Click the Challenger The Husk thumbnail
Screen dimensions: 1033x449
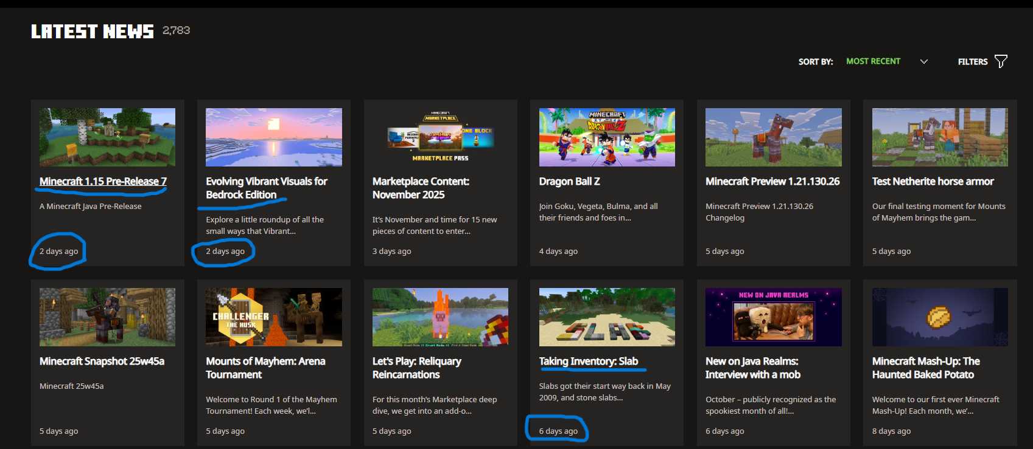tap(273, 317)
